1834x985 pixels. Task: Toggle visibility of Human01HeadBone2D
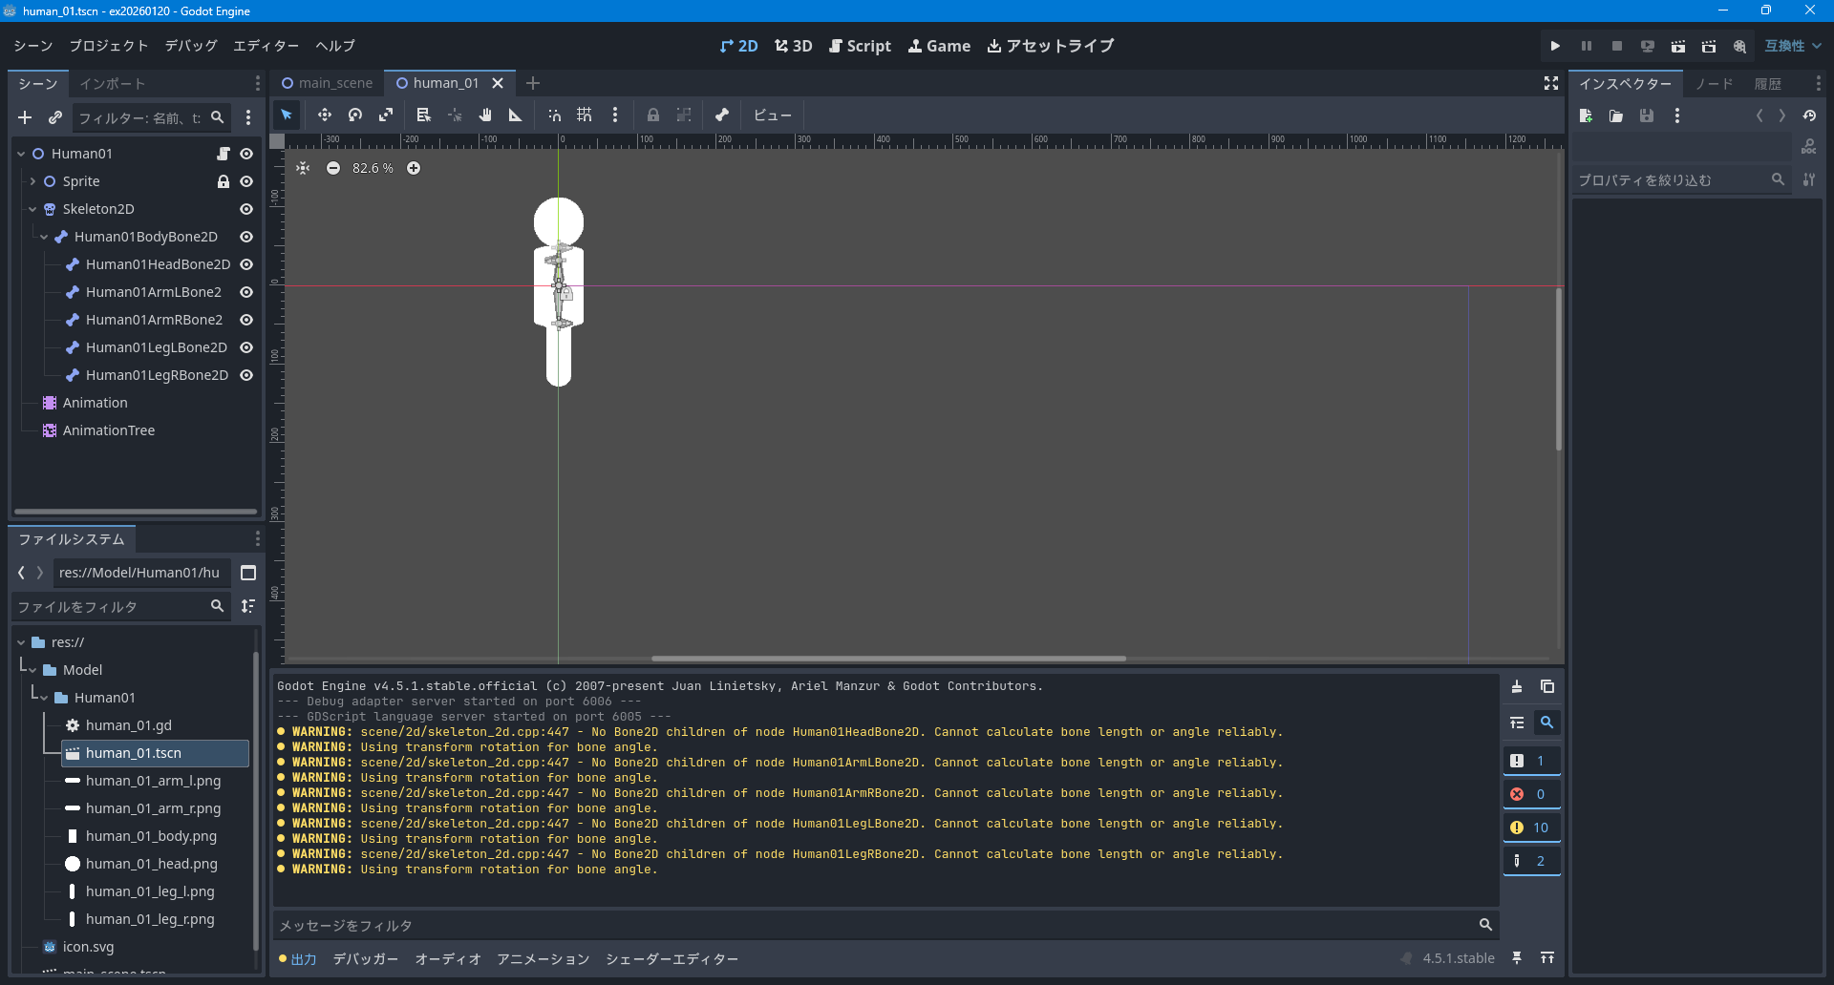click(246, 264)
